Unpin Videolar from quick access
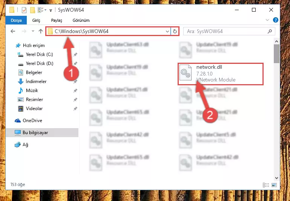290x201 pixels. [75, 109]
